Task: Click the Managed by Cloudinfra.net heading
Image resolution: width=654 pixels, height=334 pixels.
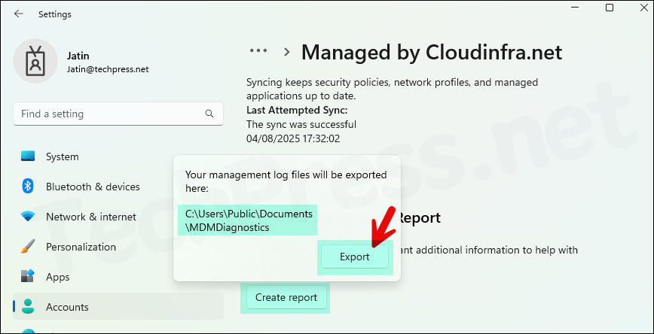Action: (x=432, y=53)
